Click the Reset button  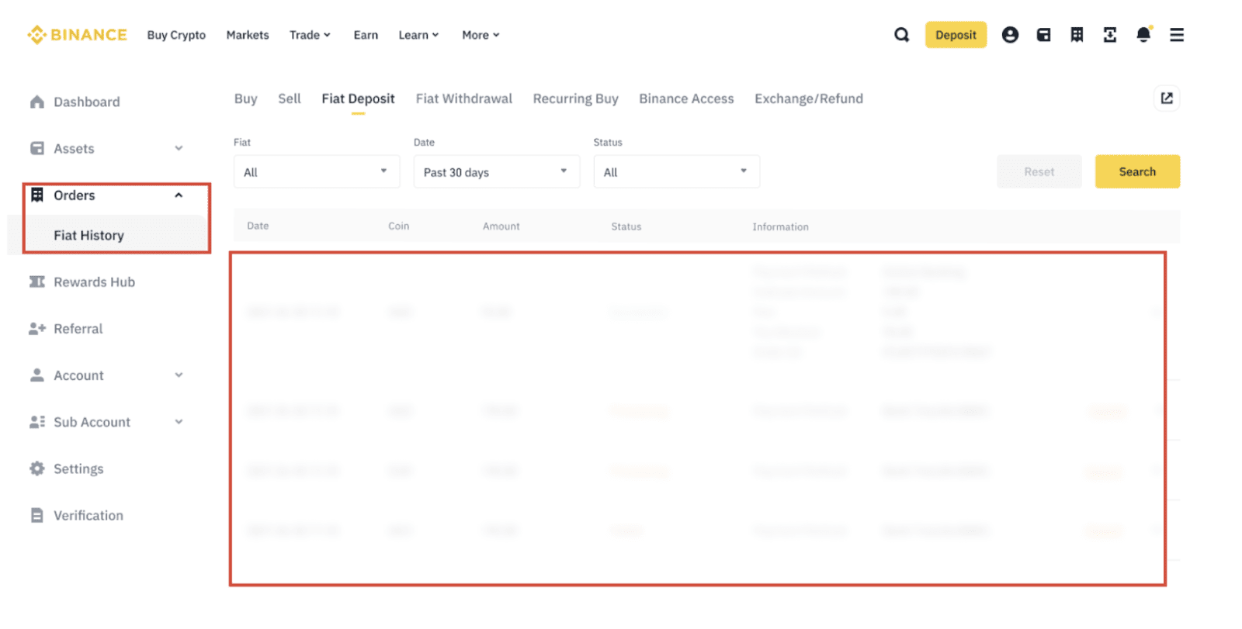coord(1039,171)
